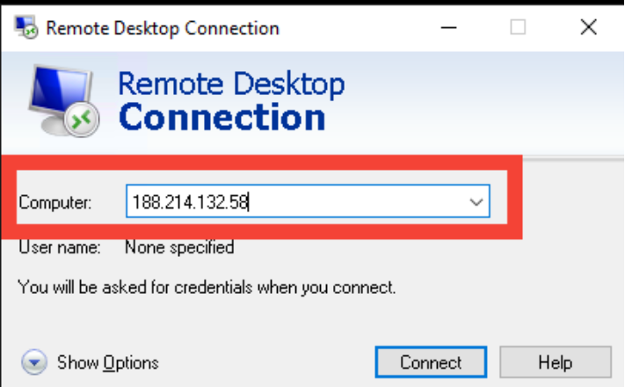The height and width of the screenshot is (387, 625).
Task: Click the credentials prompt notice text
Action: (207, 287)
